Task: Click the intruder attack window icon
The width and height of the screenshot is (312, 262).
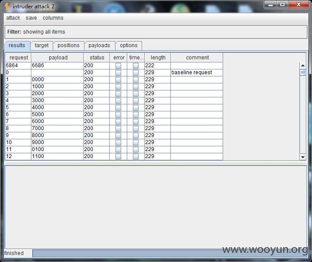Action: coord(7,7)
